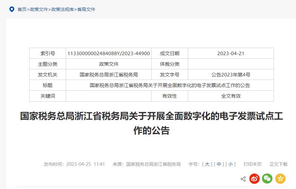Open the 政策文件 breadcrumb link

click(39, 9)
